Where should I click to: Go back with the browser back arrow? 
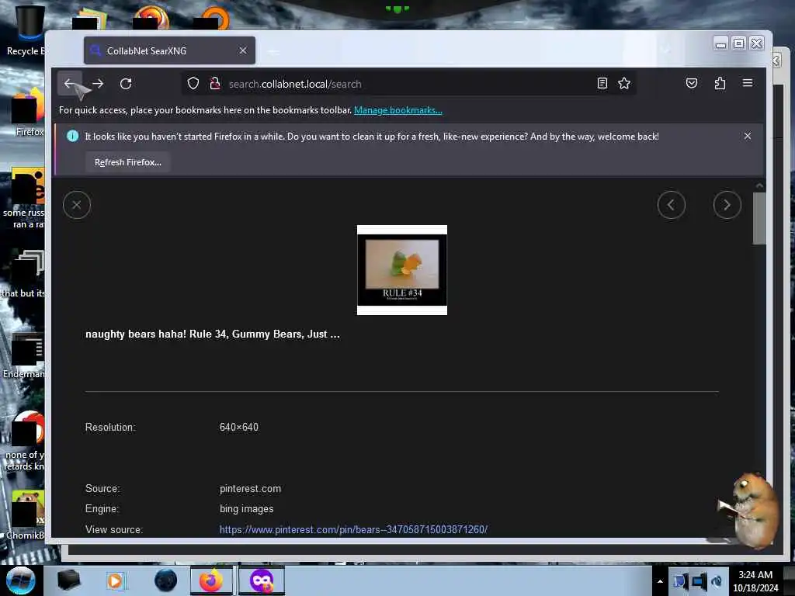coord(69,84)
